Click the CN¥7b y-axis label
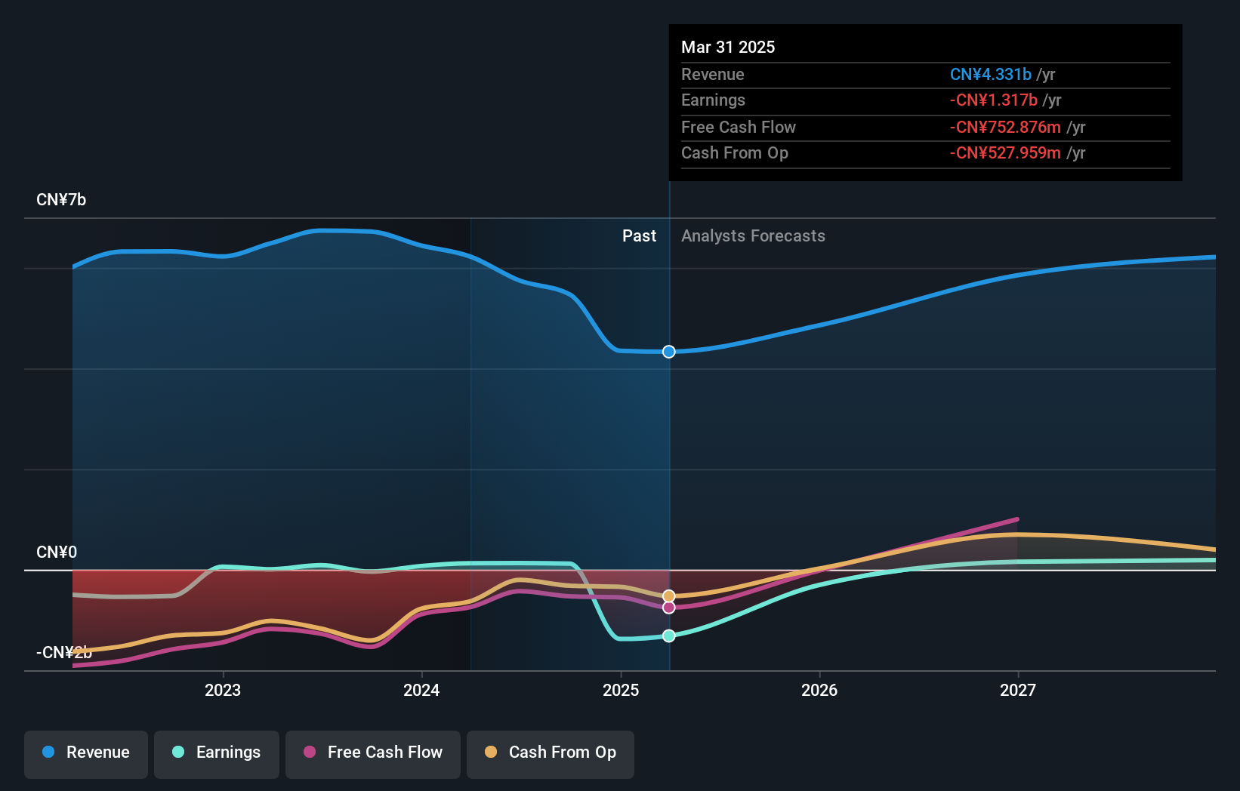This screenshot has height=791, width=1240. (61, 200)
